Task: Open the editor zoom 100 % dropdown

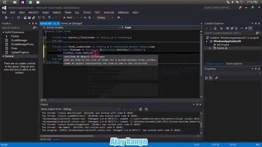Action: coord(50,100)
